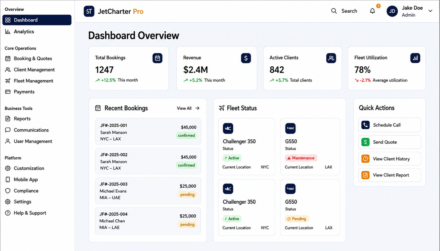Open booking JF#-2025-003 for Michael Evans
440x251 pixels.
tap(148, 191)
